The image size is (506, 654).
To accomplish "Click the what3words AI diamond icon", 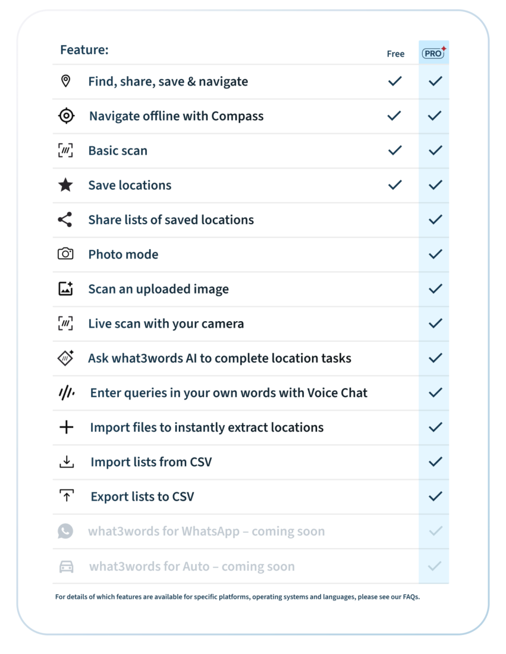I will pyautogui.click(x=65, y=358).
